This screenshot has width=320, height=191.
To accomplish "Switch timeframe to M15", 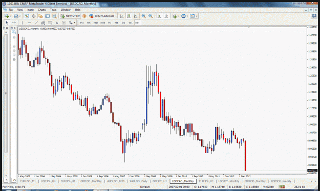I will [96, 22].
